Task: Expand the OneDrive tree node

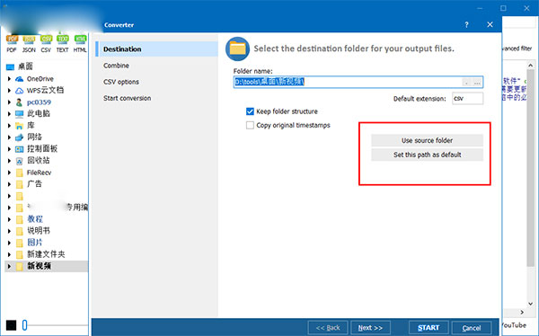Action: tap(9, 79)
